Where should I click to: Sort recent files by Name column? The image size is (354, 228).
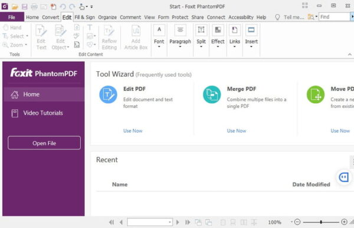(x=120, y=184)
